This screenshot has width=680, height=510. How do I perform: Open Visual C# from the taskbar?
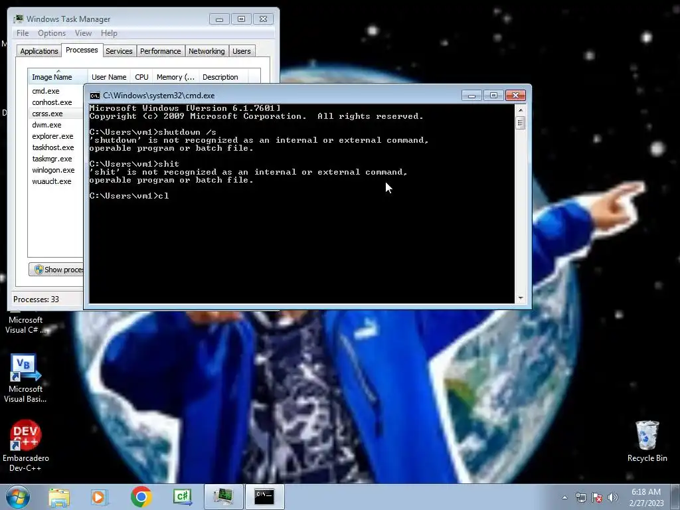(183, 497)
